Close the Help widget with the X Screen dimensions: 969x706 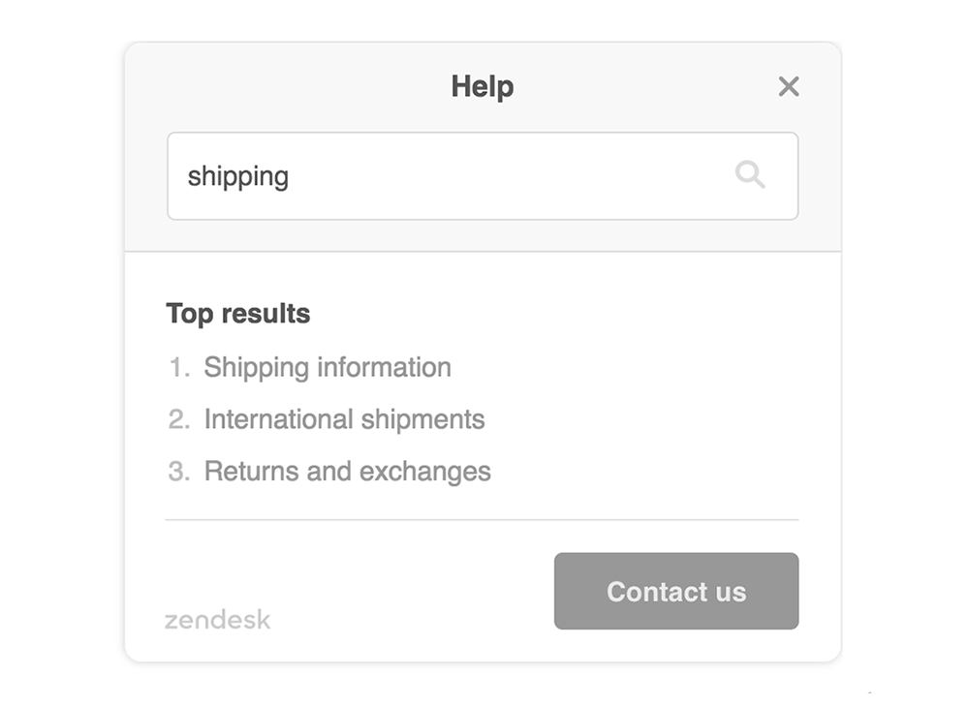click(789, 86)
